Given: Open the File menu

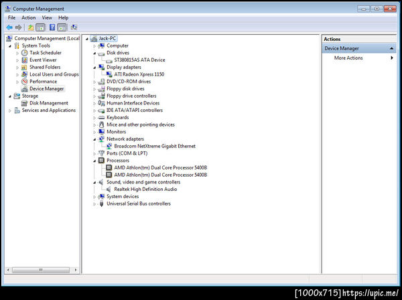Looking at the screenshot, I should tap(11, 17).
